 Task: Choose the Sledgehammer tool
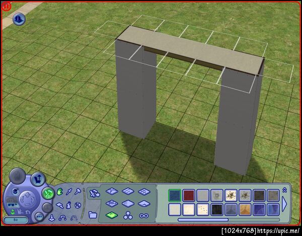tap(78, 191)
